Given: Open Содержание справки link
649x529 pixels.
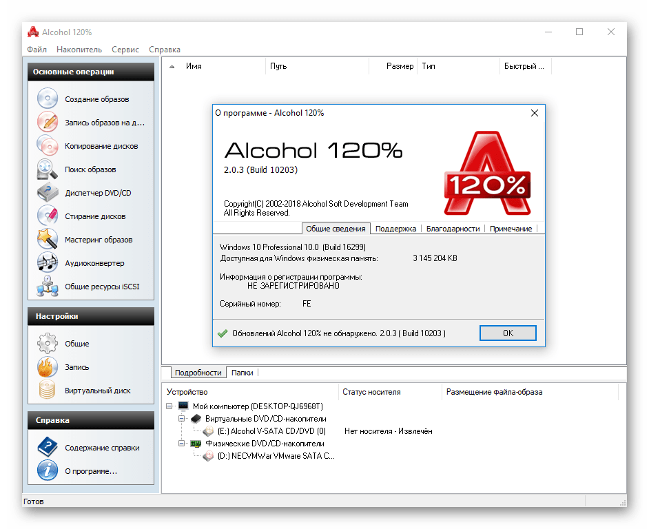Looking at the screenshot, I should [x=102, y=448].
